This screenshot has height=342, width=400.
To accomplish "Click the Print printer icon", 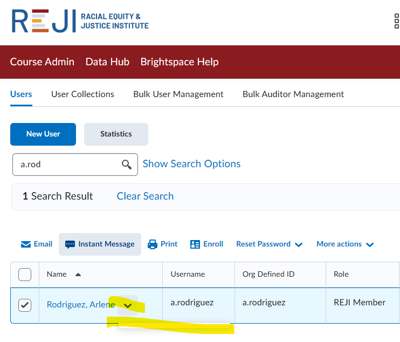I will pyautogui.click(x=153, y=244).
